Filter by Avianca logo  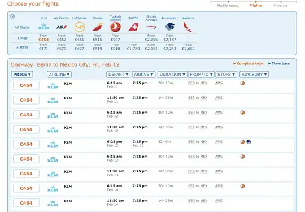(x=188, y=27)
